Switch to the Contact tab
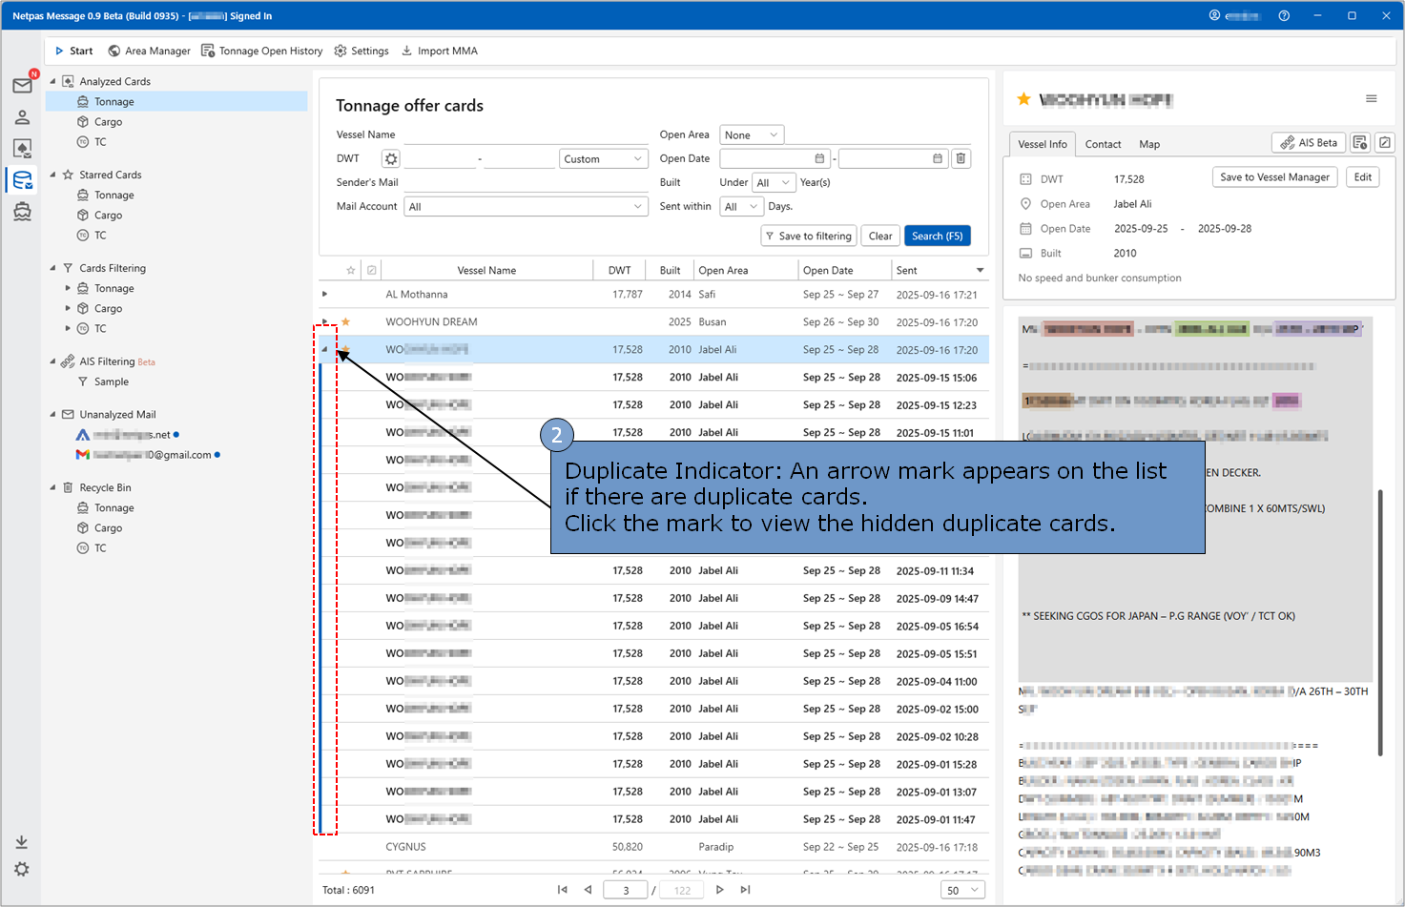 (x=1103, y=145)
